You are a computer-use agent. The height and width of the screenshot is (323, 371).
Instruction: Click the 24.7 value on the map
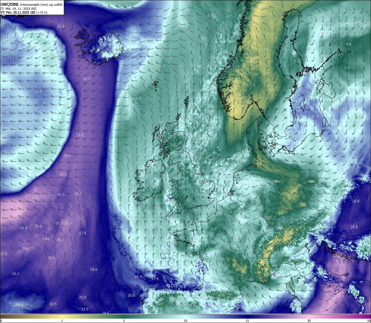point(26,249)
